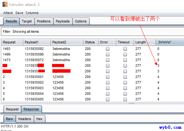The image size is (184, 131).
Task: Click payload 1315935098 cell
Action: pos(34,54)
